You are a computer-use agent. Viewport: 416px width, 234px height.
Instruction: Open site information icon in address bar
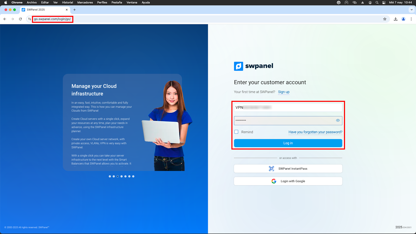pos(30,19)
